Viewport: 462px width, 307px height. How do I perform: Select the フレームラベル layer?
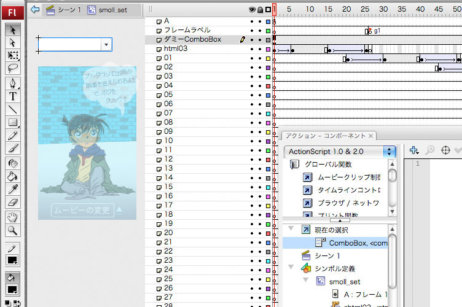(187, 30)
